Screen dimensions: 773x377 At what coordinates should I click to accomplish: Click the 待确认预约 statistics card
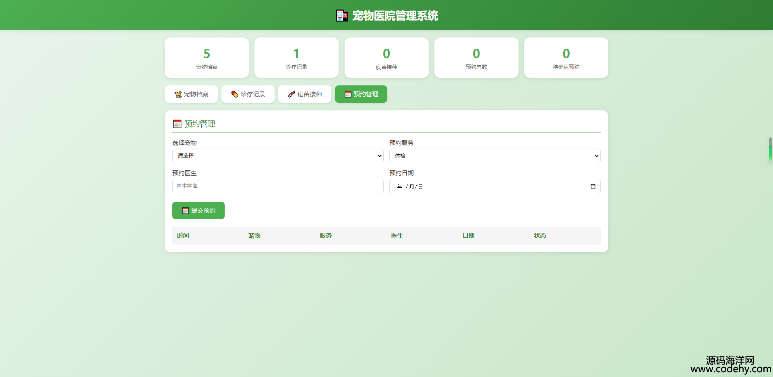pyautogui.click(x=566, y=58)
